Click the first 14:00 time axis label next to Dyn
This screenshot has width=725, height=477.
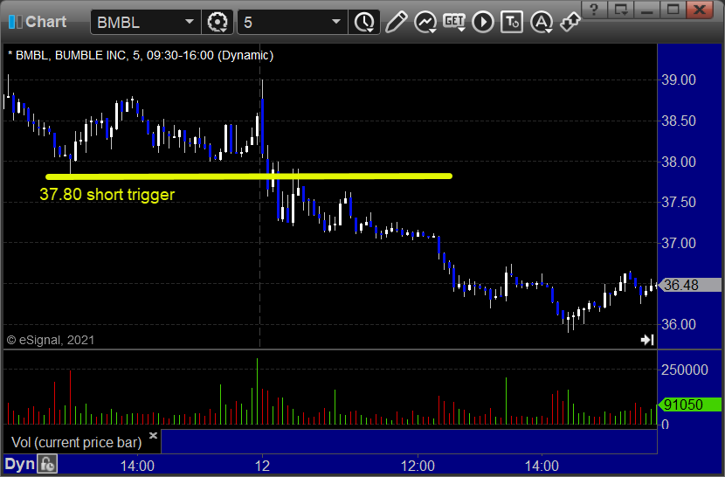click(137, 466)
